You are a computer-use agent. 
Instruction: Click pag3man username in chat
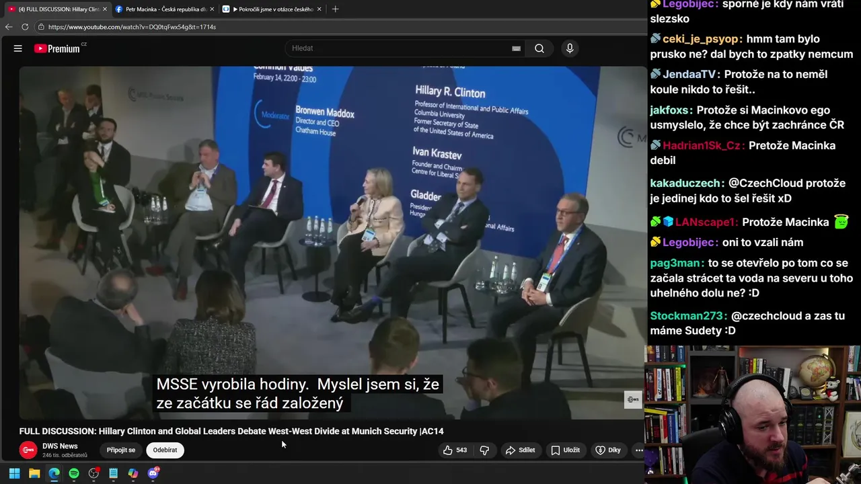(x=675, y=264)
